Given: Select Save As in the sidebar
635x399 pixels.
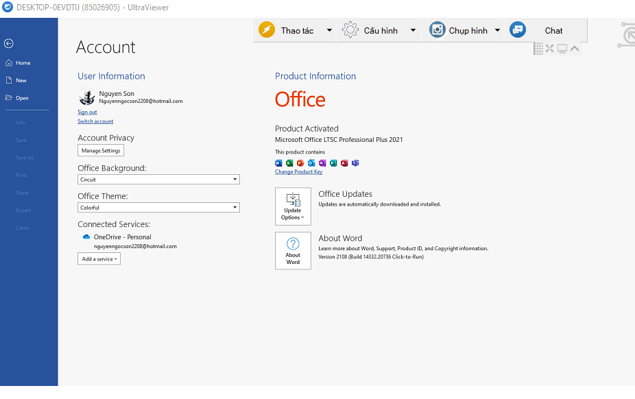Looking at the screenshot, I should (24, 158).
